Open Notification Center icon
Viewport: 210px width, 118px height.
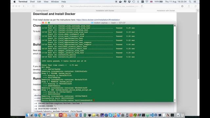coord(195,2)
